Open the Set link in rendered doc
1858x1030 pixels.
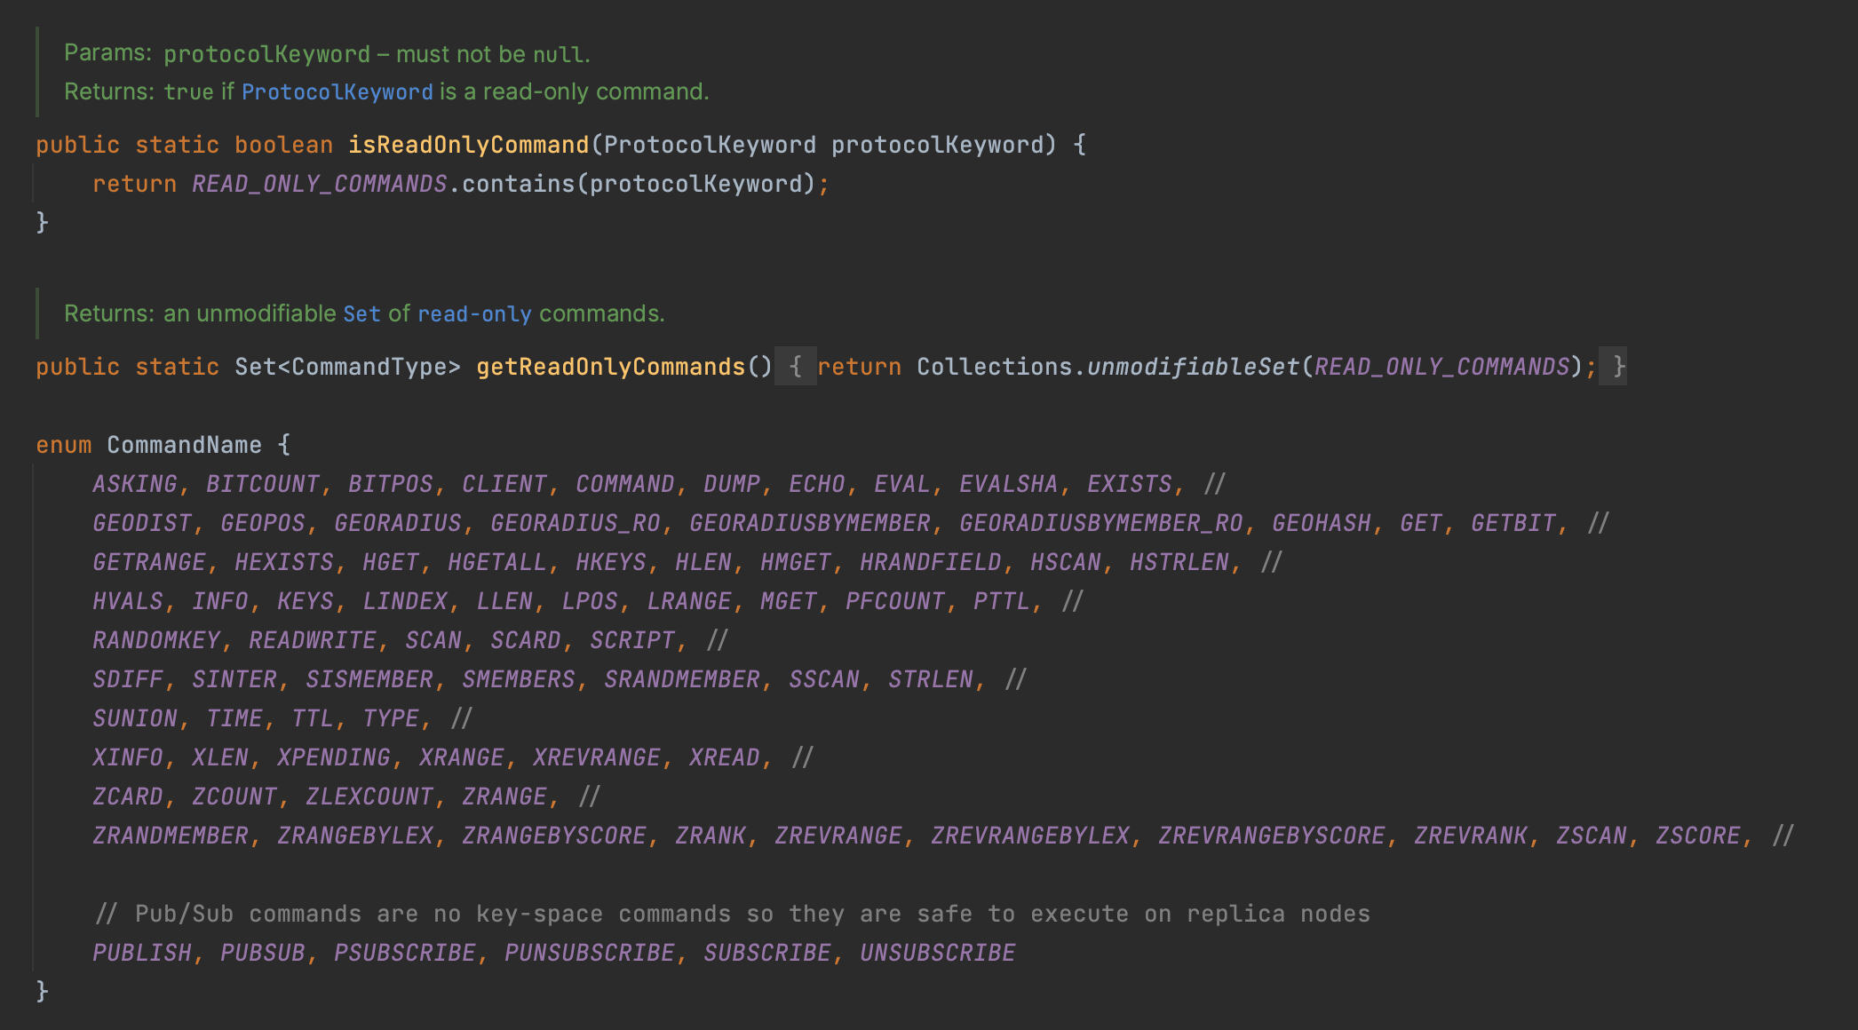tap(361, 313)
